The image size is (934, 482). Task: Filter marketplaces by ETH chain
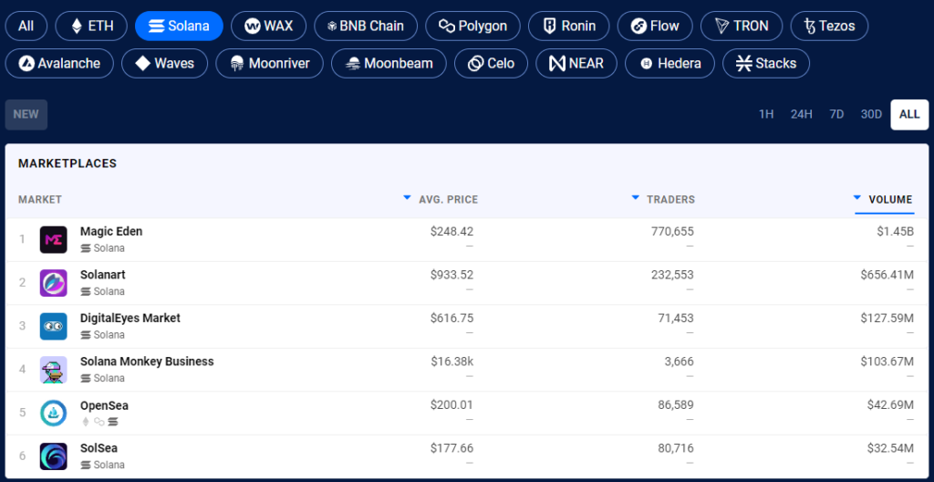tap(92, 26)
